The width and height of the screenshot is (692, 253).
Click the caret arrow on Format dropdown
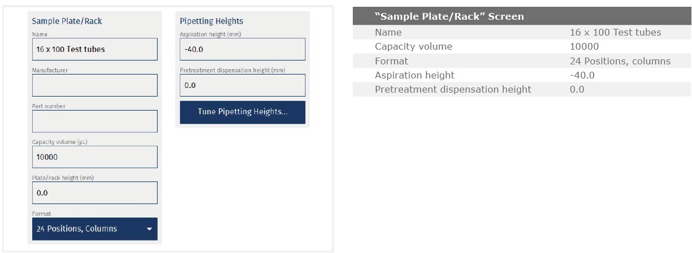[149, 229]
